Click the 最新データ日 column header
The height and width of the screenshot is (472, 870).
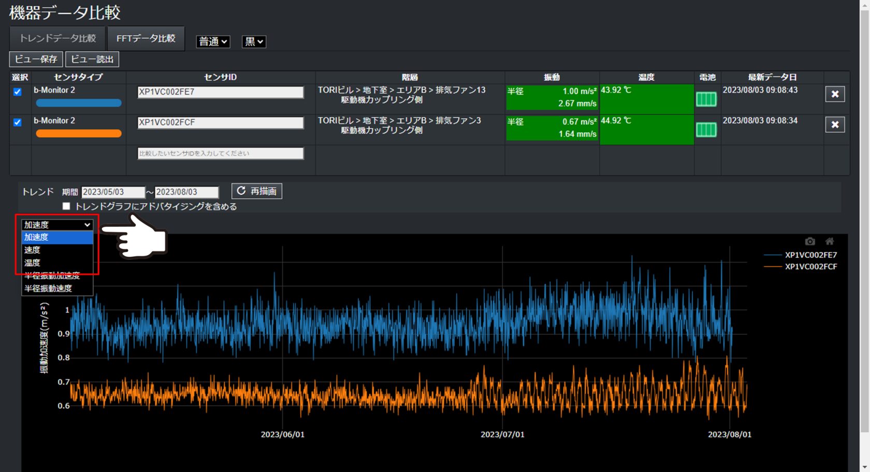click(x=772, y=77)
